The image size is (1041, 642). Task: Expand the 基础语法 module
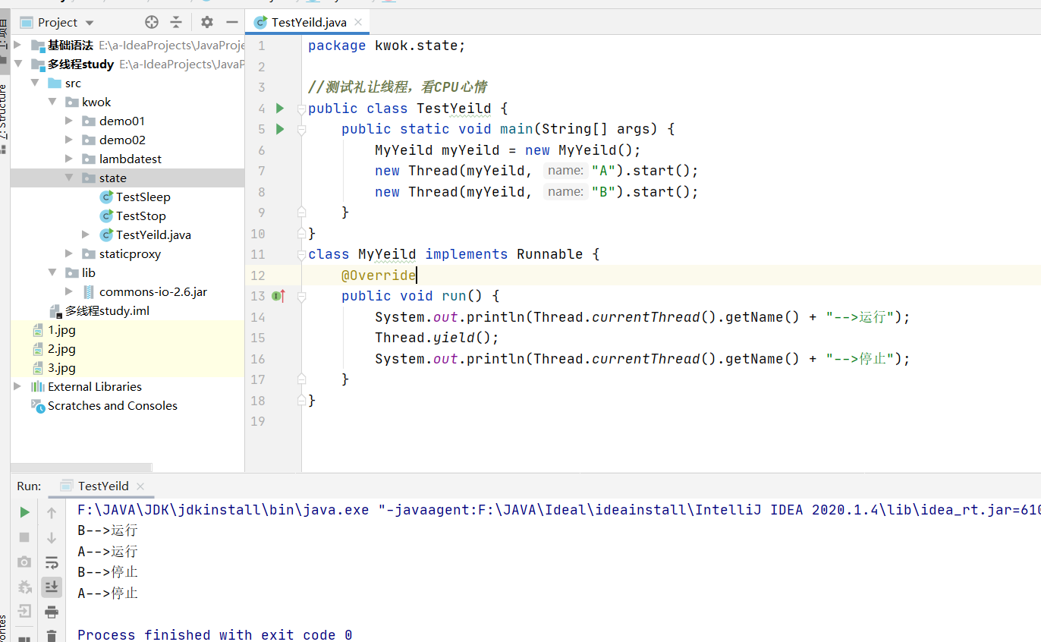pos(17,45)
